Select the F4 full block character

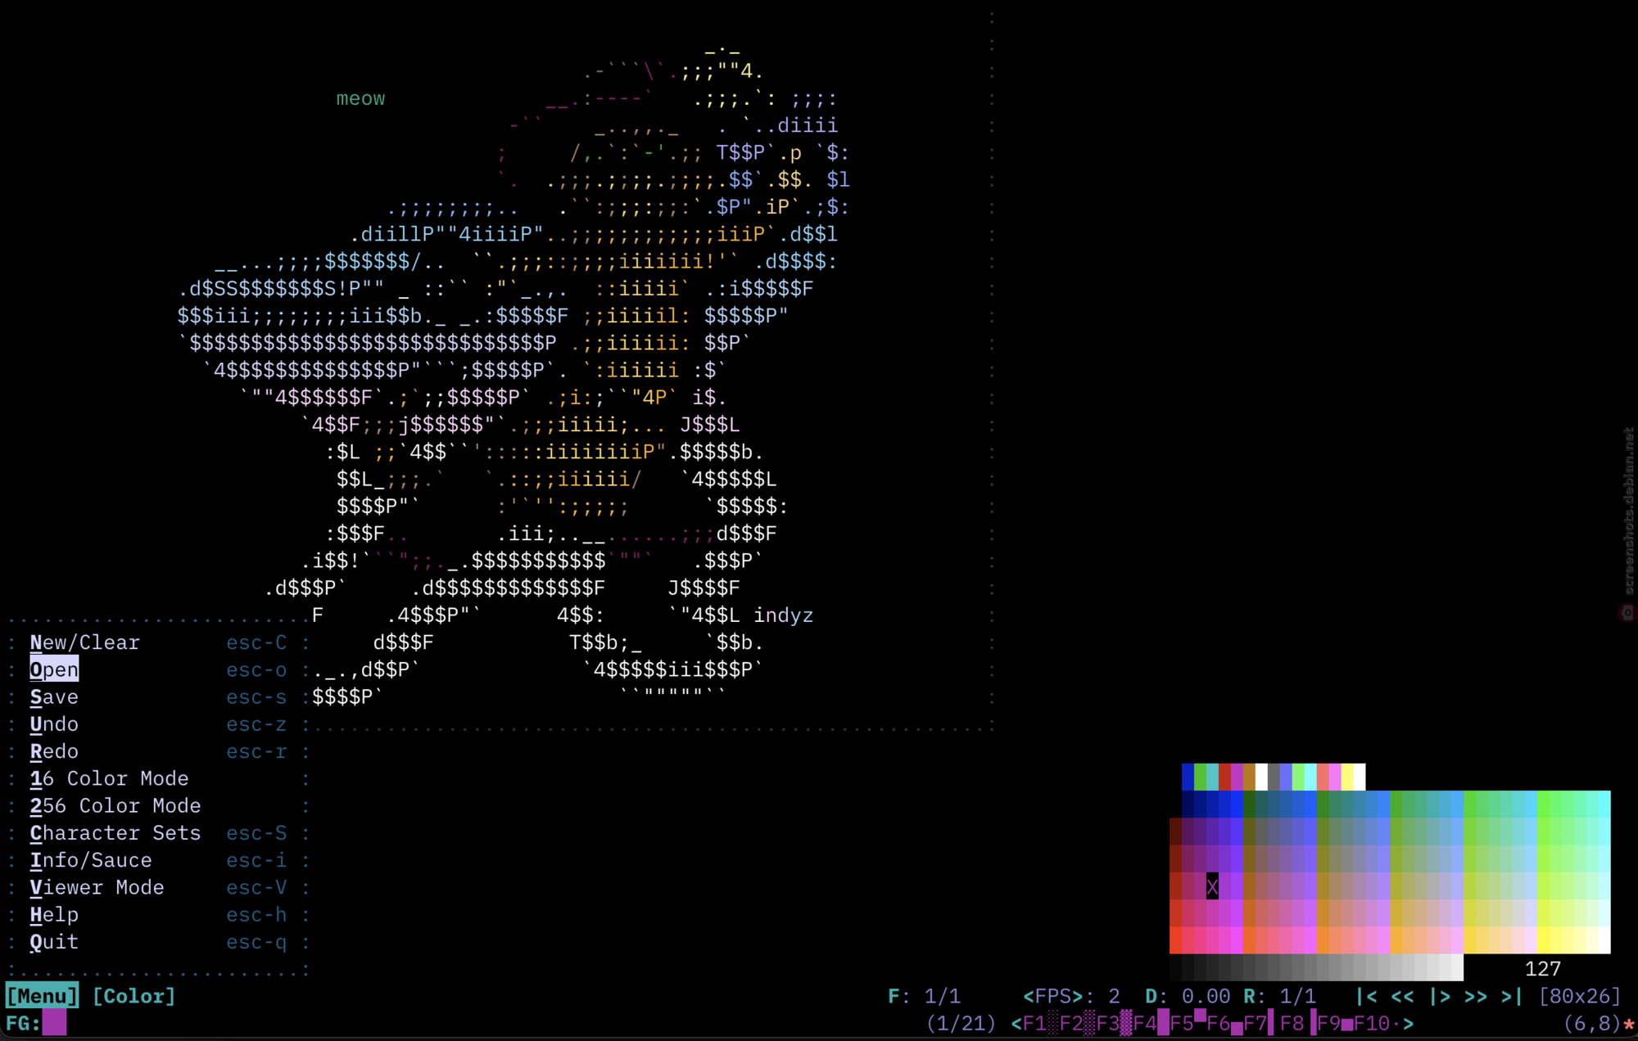tap(1152, 1024)
